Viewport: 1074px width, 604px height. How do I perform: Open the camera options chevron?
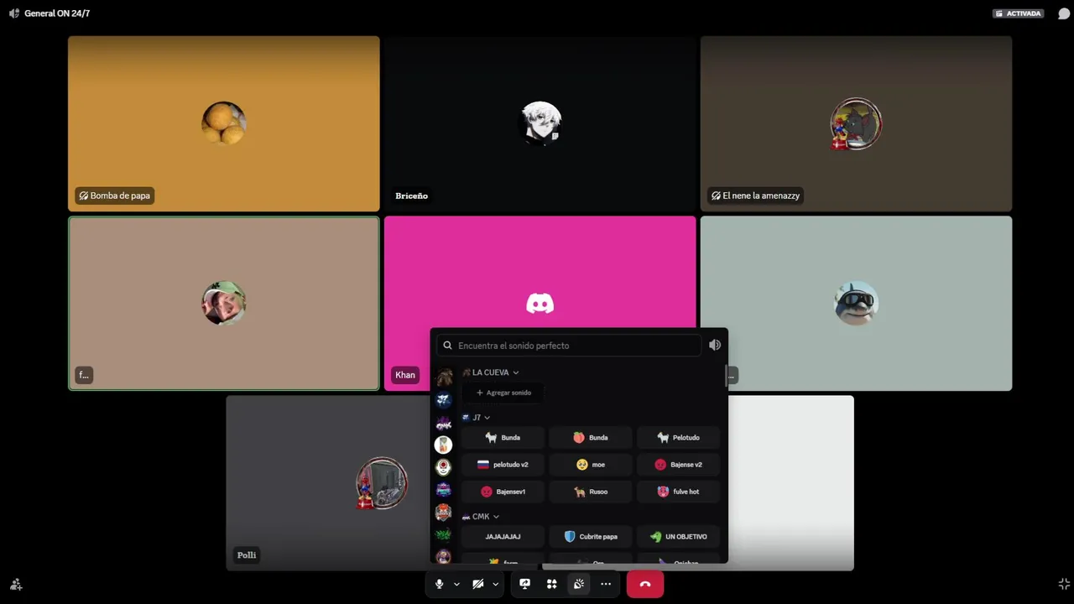[495, 584]
